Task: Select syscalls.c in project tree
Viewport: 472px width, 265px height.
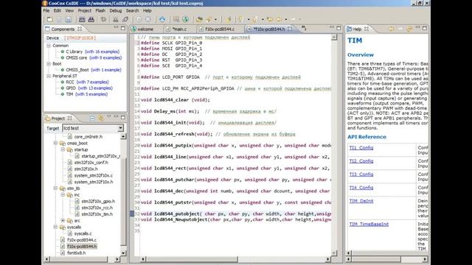Action: tap(83, 233)
